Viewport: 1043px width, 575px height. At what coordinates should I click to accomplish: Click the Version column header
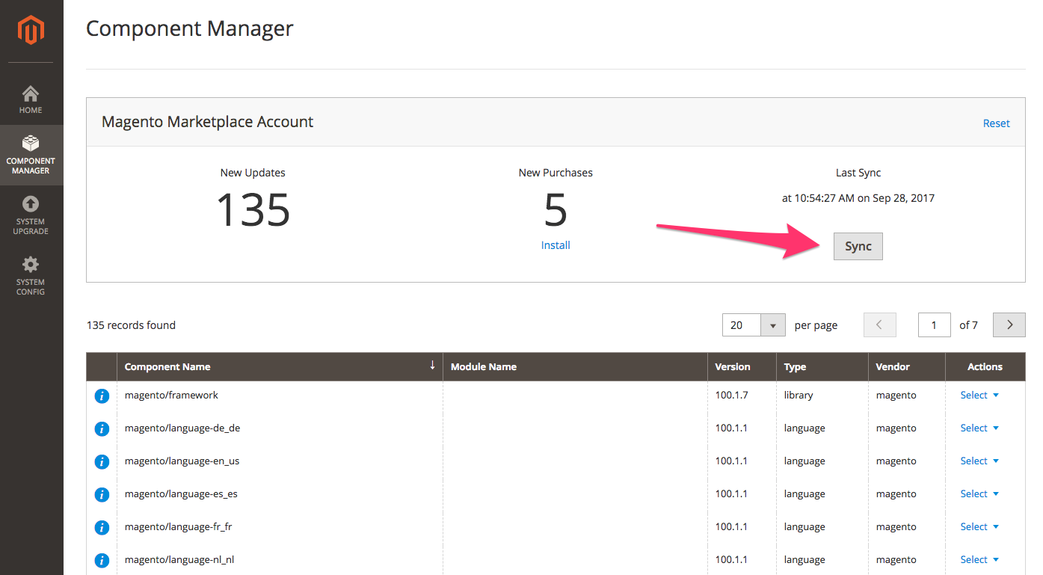(742, 366)
